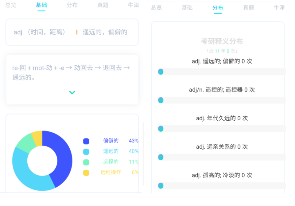Viewport: 295px width, 206px height.
Task: Click the 遥远的; 偏僻的 progress bar
Action: tap(222, 72)
